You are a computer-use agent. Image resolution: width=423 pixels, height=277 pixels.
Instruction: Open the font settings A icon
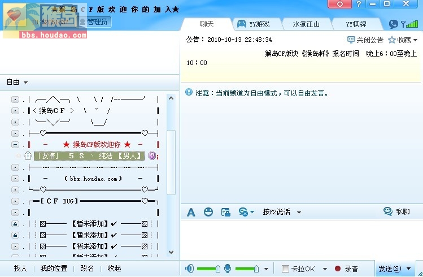click(191, 212)
